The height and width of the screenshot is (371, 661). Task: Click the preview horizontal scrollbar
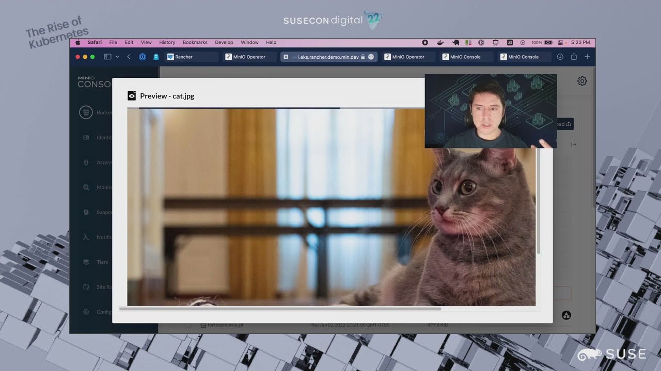[x=280, y=309]
